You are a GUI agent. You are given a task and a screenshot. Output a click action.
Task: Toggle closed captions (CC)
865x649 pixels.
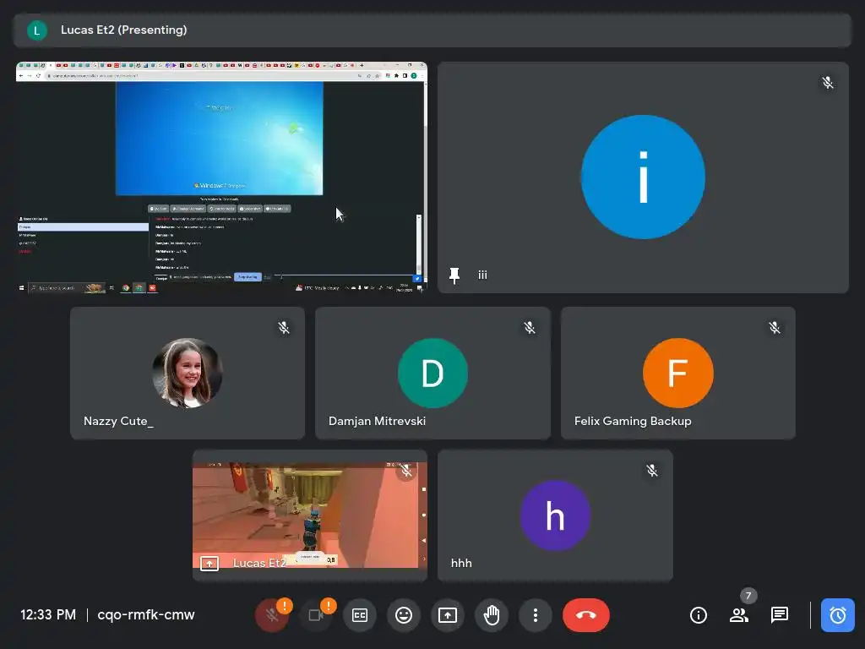[360, 615]
